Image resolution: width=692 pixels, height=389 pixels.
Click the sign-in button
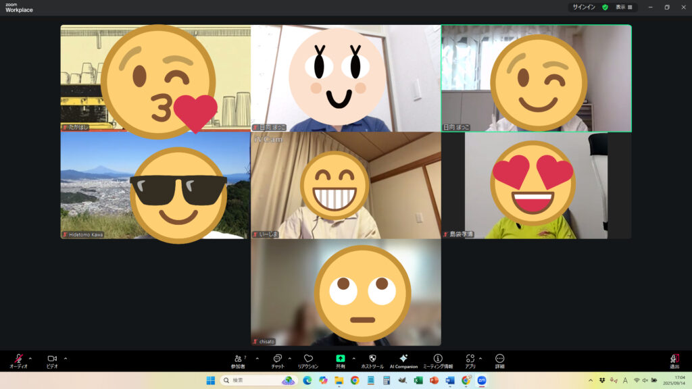point(584,7)
